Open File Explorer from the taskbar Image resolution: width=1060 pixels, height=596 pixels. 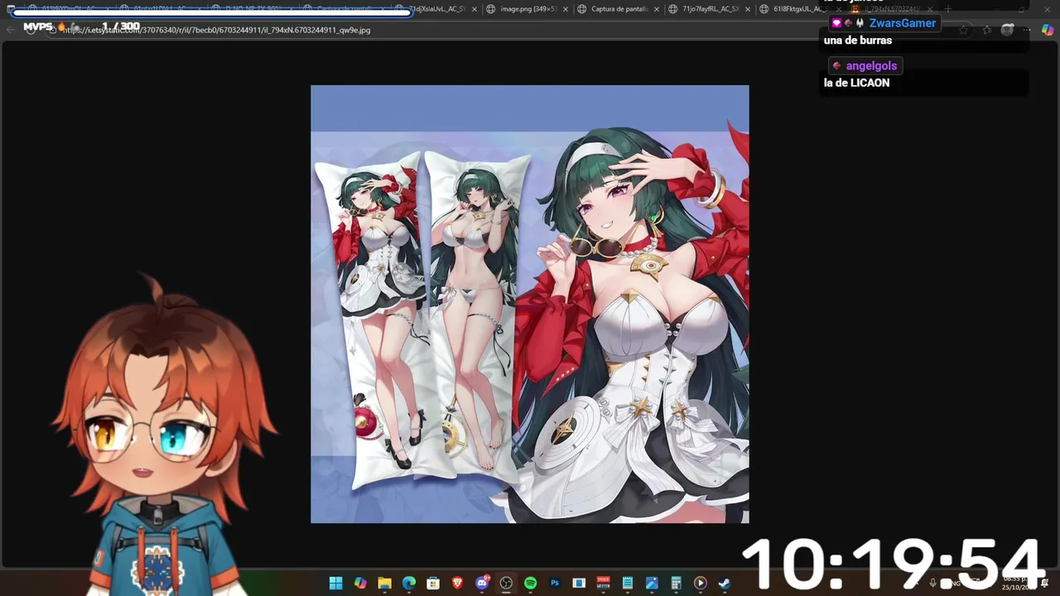point(384,583)
